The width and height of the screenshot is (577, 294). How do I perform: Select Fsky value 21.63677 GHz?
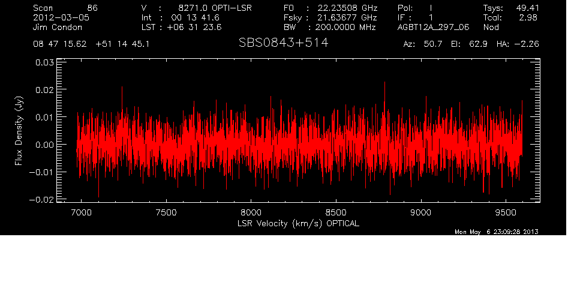[x=347, y=17]
